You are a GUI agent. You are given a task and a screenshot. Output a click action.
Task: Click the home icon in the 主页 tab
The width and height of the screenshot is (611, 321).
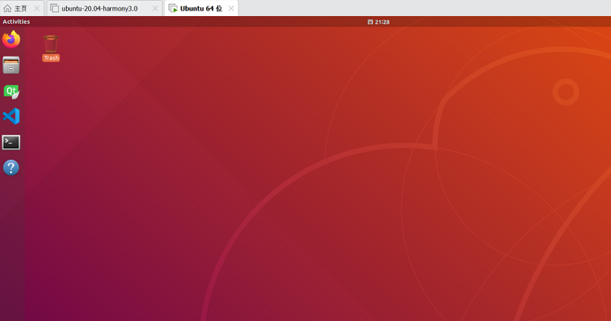8,8
